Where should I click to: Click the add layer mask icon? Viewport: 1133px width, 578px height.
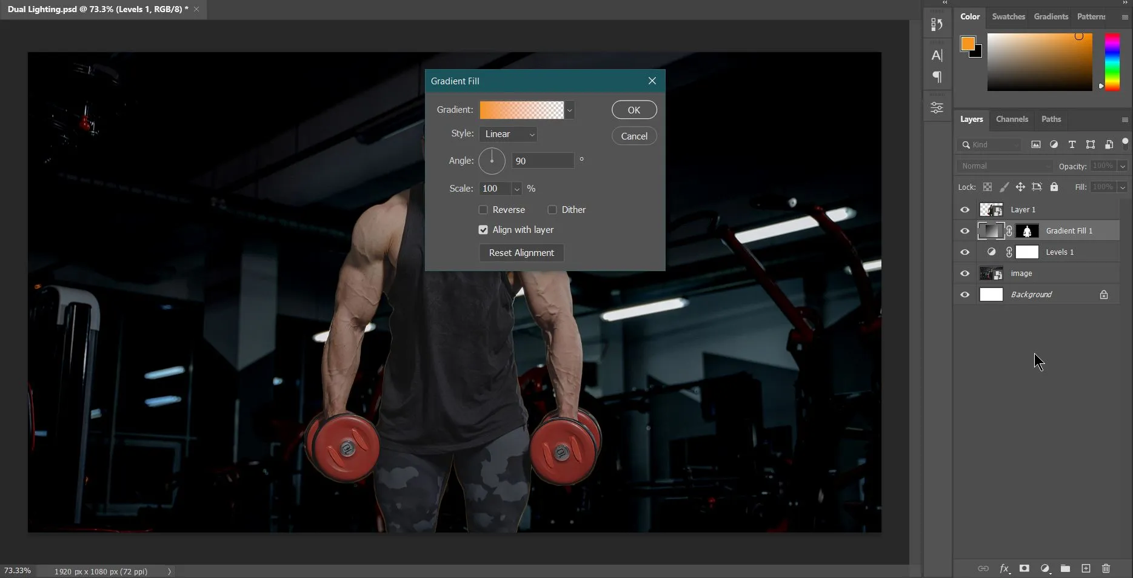(1024, 568)
